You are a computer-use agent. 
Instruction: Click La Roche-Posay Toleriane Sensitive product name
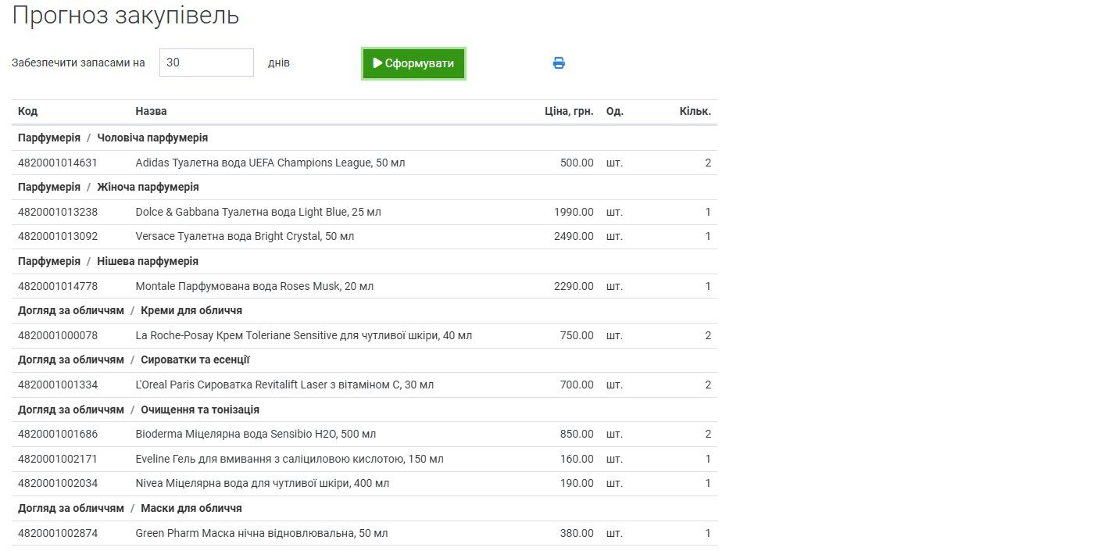click(304, 335)
